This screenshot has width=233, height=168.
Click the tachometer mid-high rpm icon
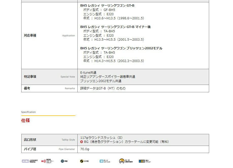122,161
